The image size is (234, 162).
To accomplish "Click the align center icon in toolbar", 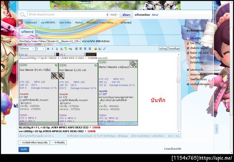I will click(85, 49).
